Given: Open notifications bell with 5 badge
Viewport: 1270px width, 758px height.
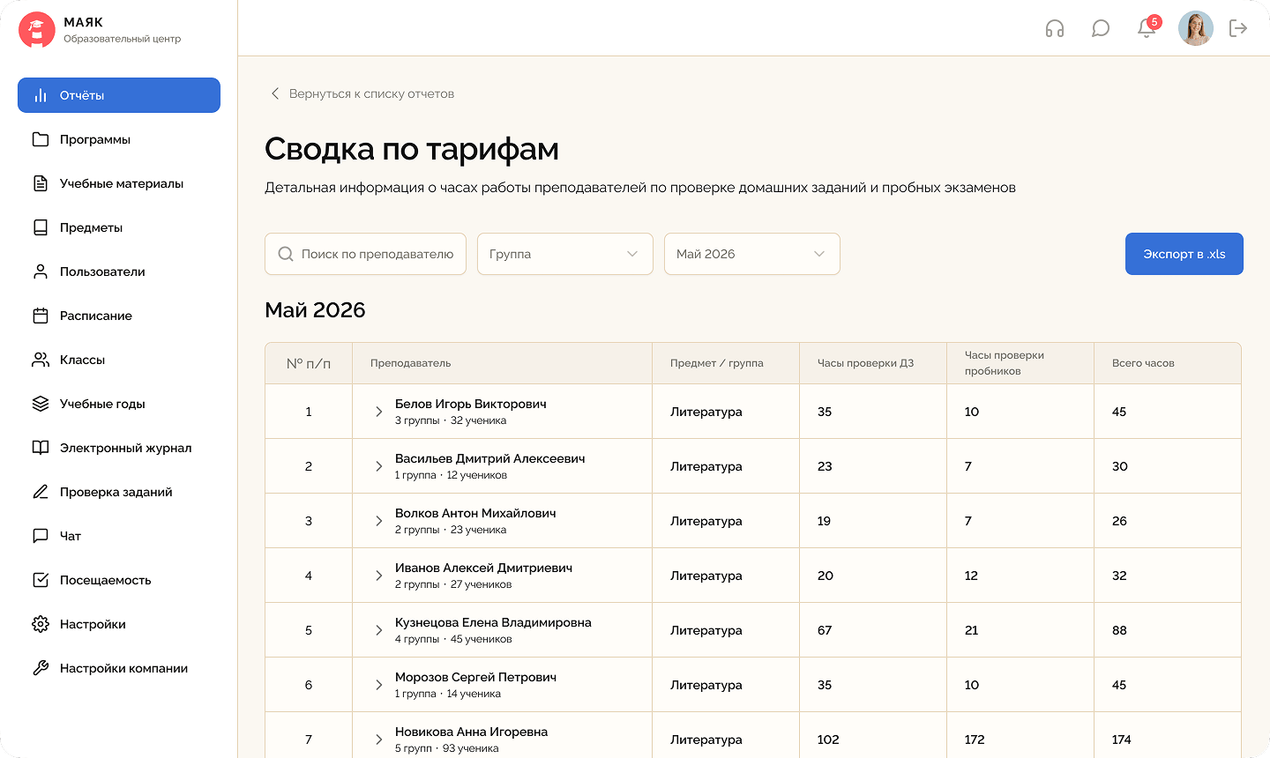Looking at the screenshot, I should click(1148, 26).
